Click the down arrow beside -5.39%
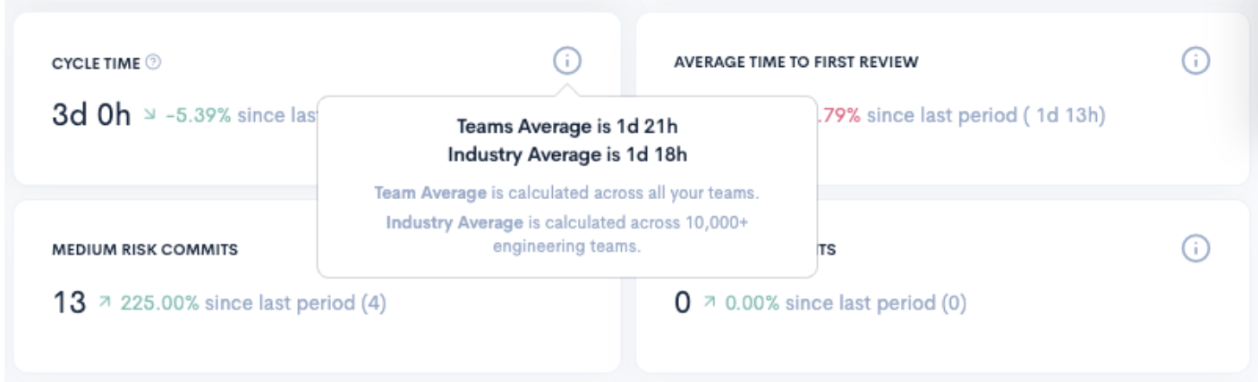Image resolution: width=1258 pixels, height=382 pixels. point(149,117)
